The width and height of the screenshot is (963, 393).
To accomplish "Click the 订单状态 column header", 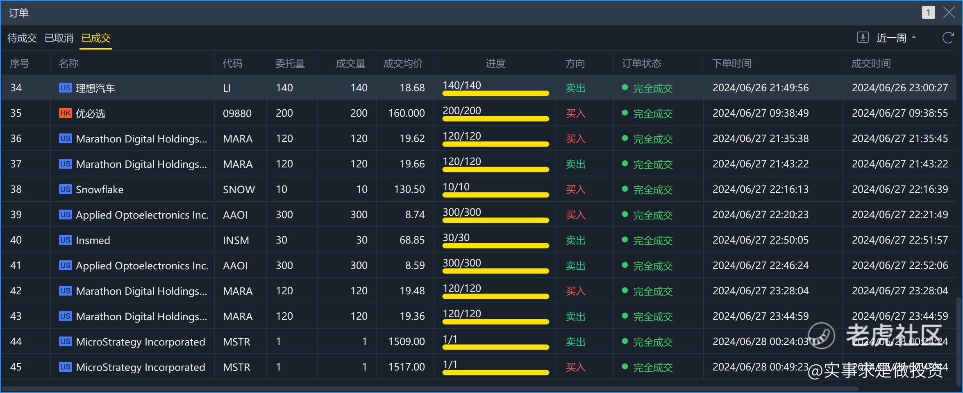I will point(642,63).
